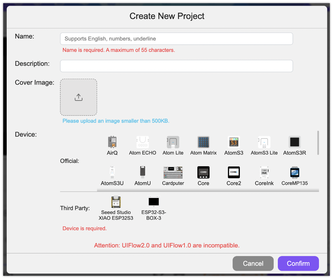Focus the project Name input field
333x279 pixels.
coord(176,39)
